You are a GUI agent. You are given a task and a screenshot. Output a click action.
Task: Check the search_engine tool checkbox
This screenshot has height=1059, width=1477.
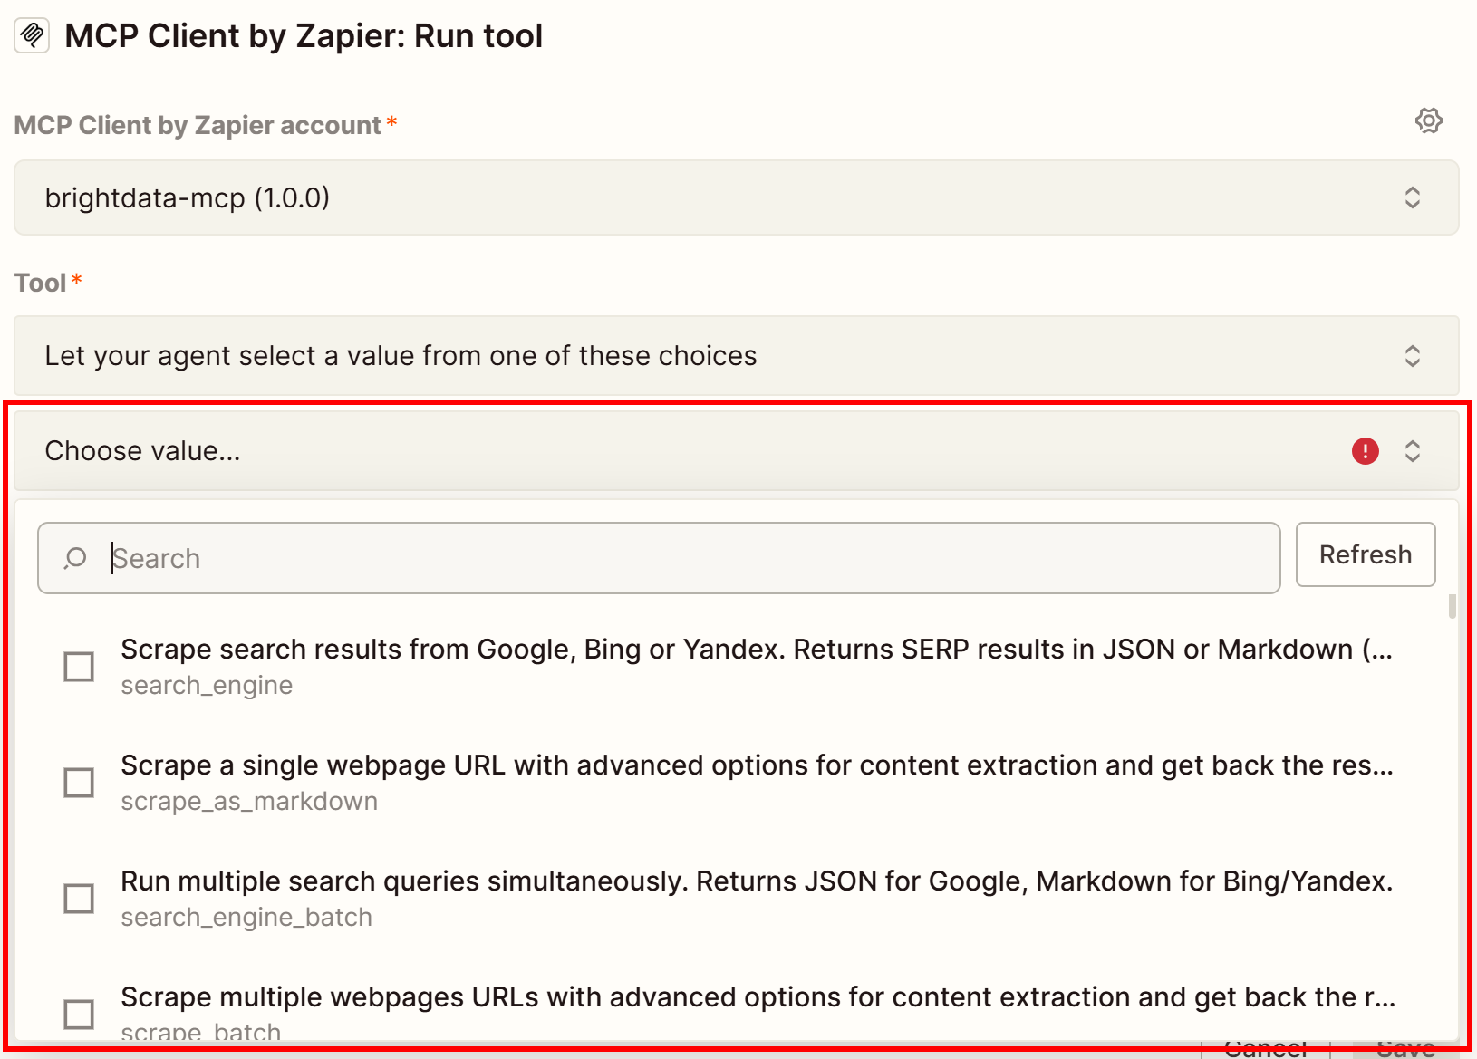[79, 666]
